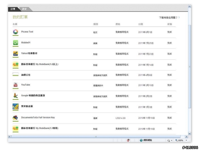Open 國泰世華銀行 My MobiBank(1.6以上) entry
The width and height of the screenshot is (200, 150).
tap(40, 64)
